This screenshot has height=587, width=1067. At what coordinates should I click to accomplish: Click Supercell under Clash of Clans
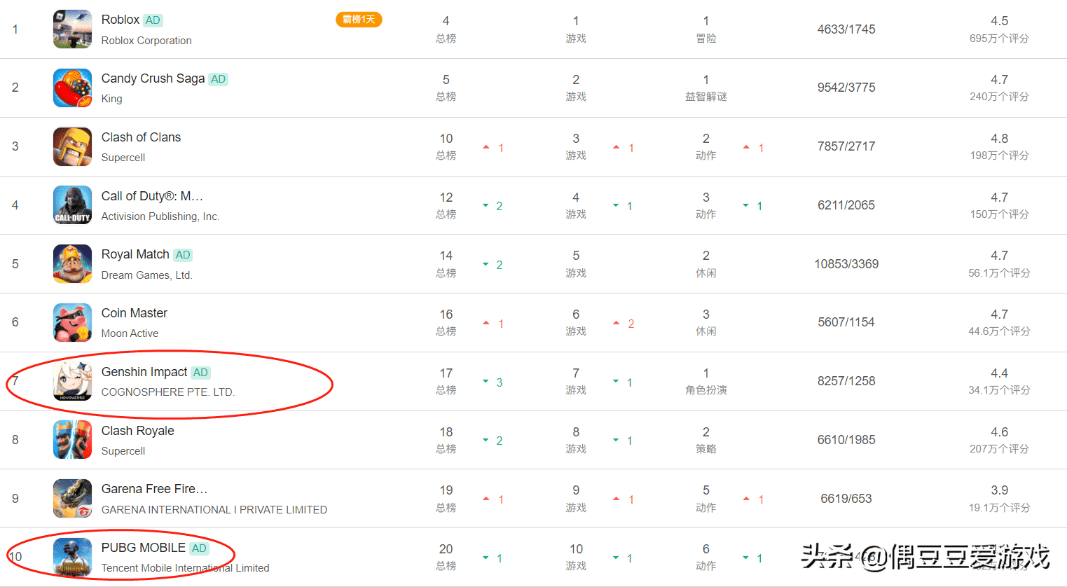[123, 158]
